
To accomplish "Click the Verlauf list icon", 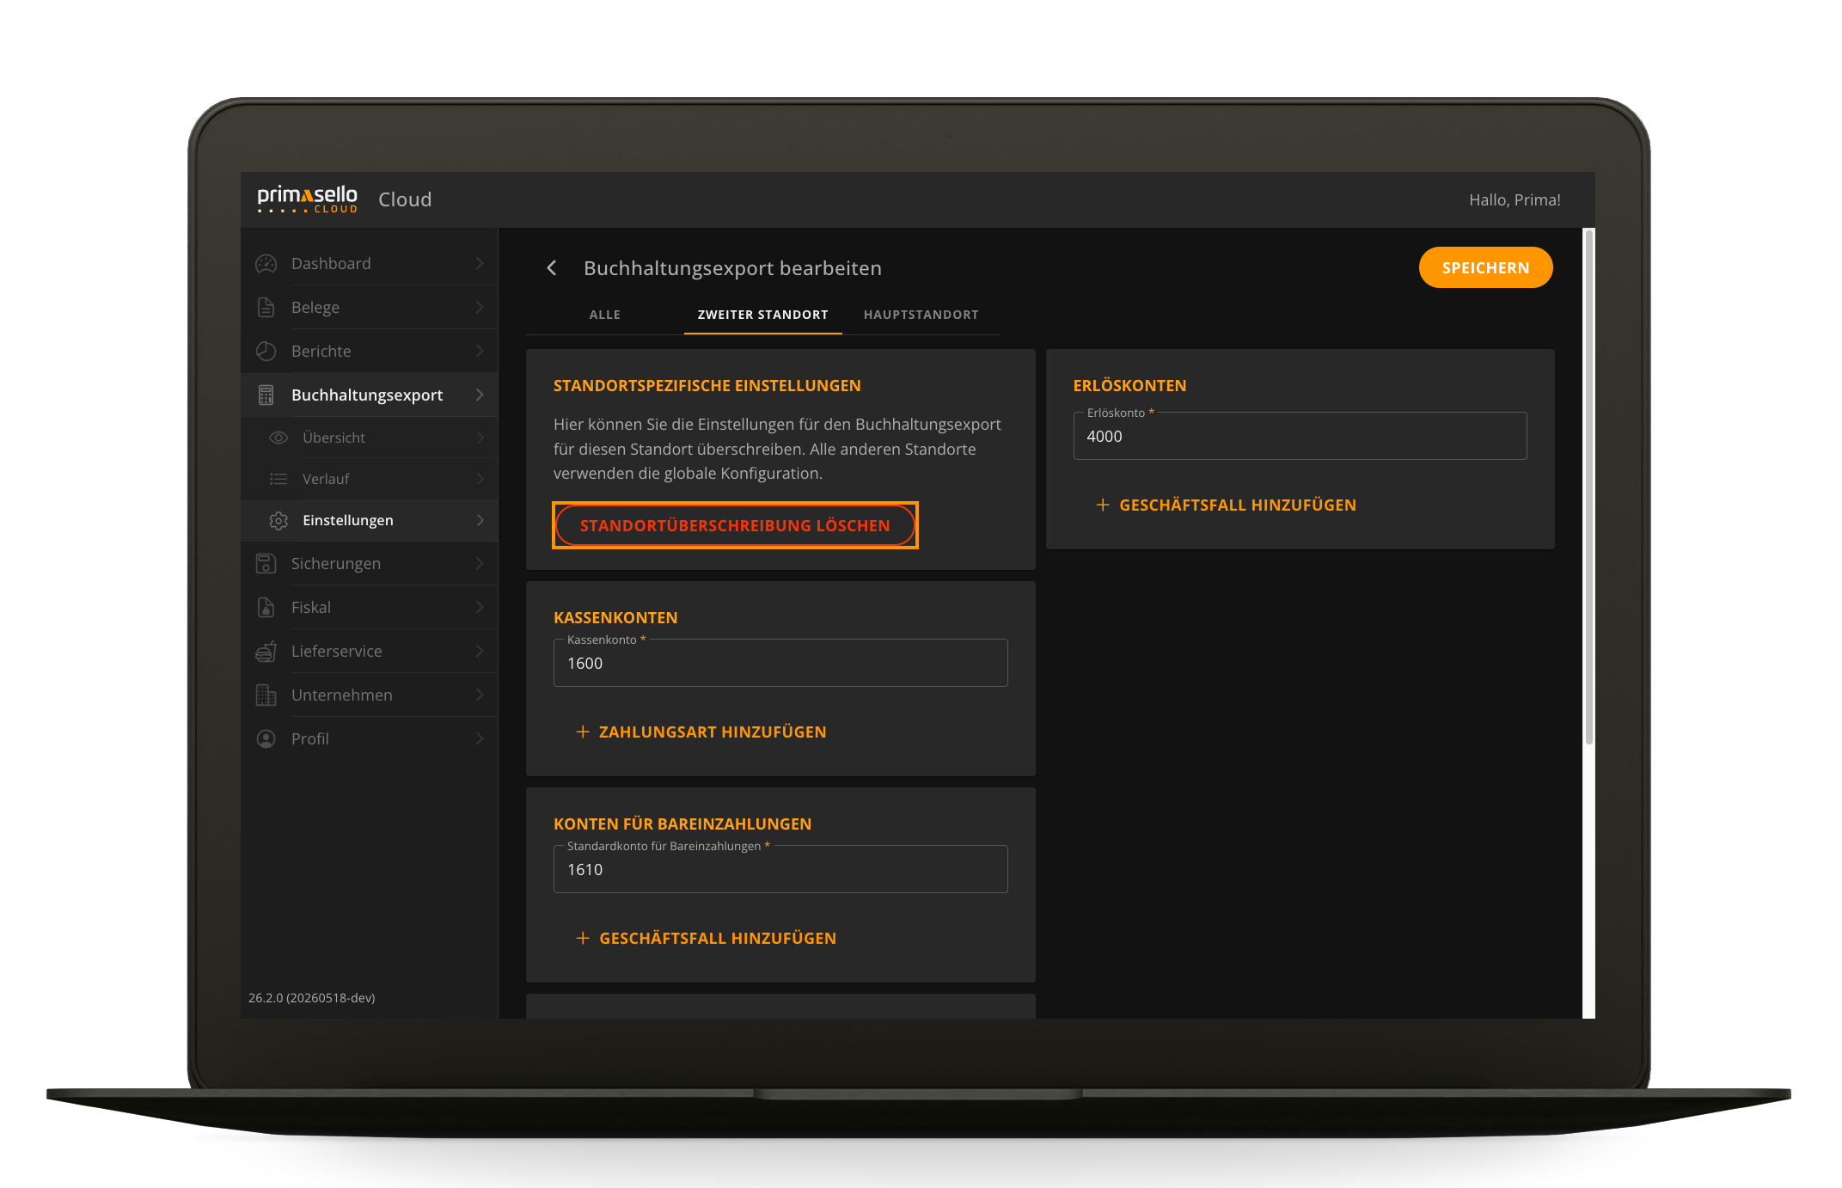I will (x=278, y=480).
